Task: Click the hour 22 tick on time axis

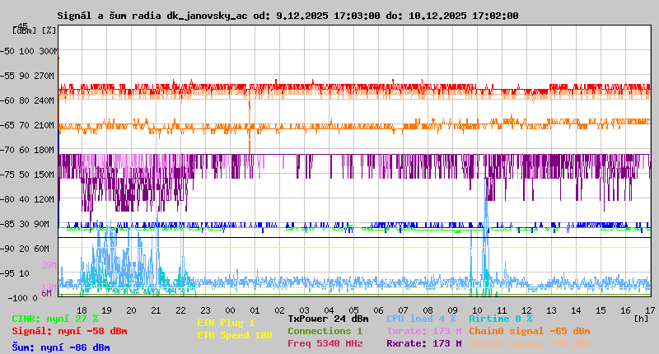Action: [x=181, y=309]
